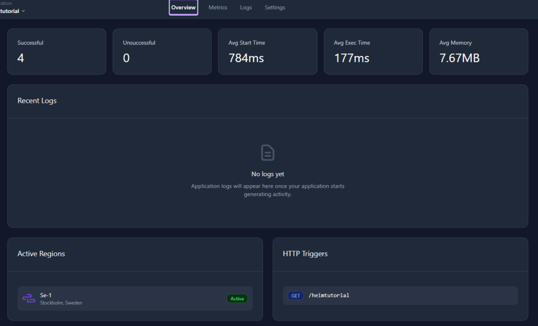Viewport: 538px width, 326px height.
Task: Open the Metrics tab
Action: 218,7
